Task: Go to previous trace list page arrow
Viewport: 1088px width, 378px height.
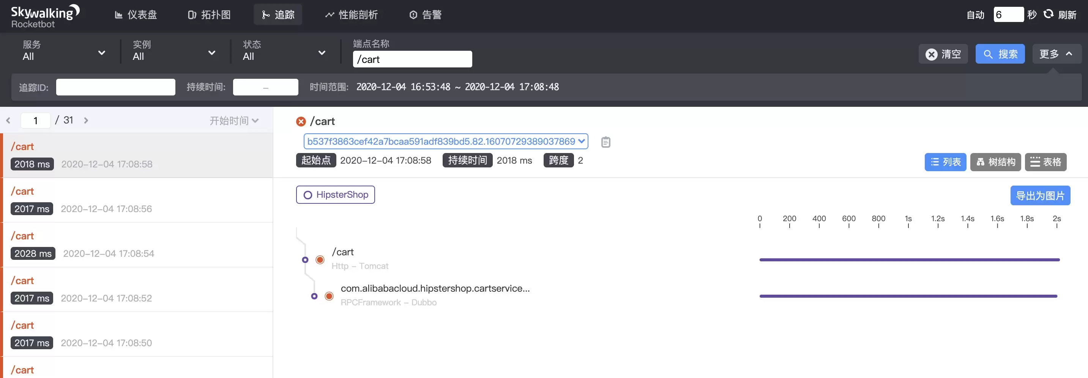Action: point(8,120)
